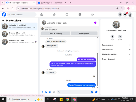The width and height of the screenshot is (136, 102).
Task: Click the More options button
Action: [84, 33]
